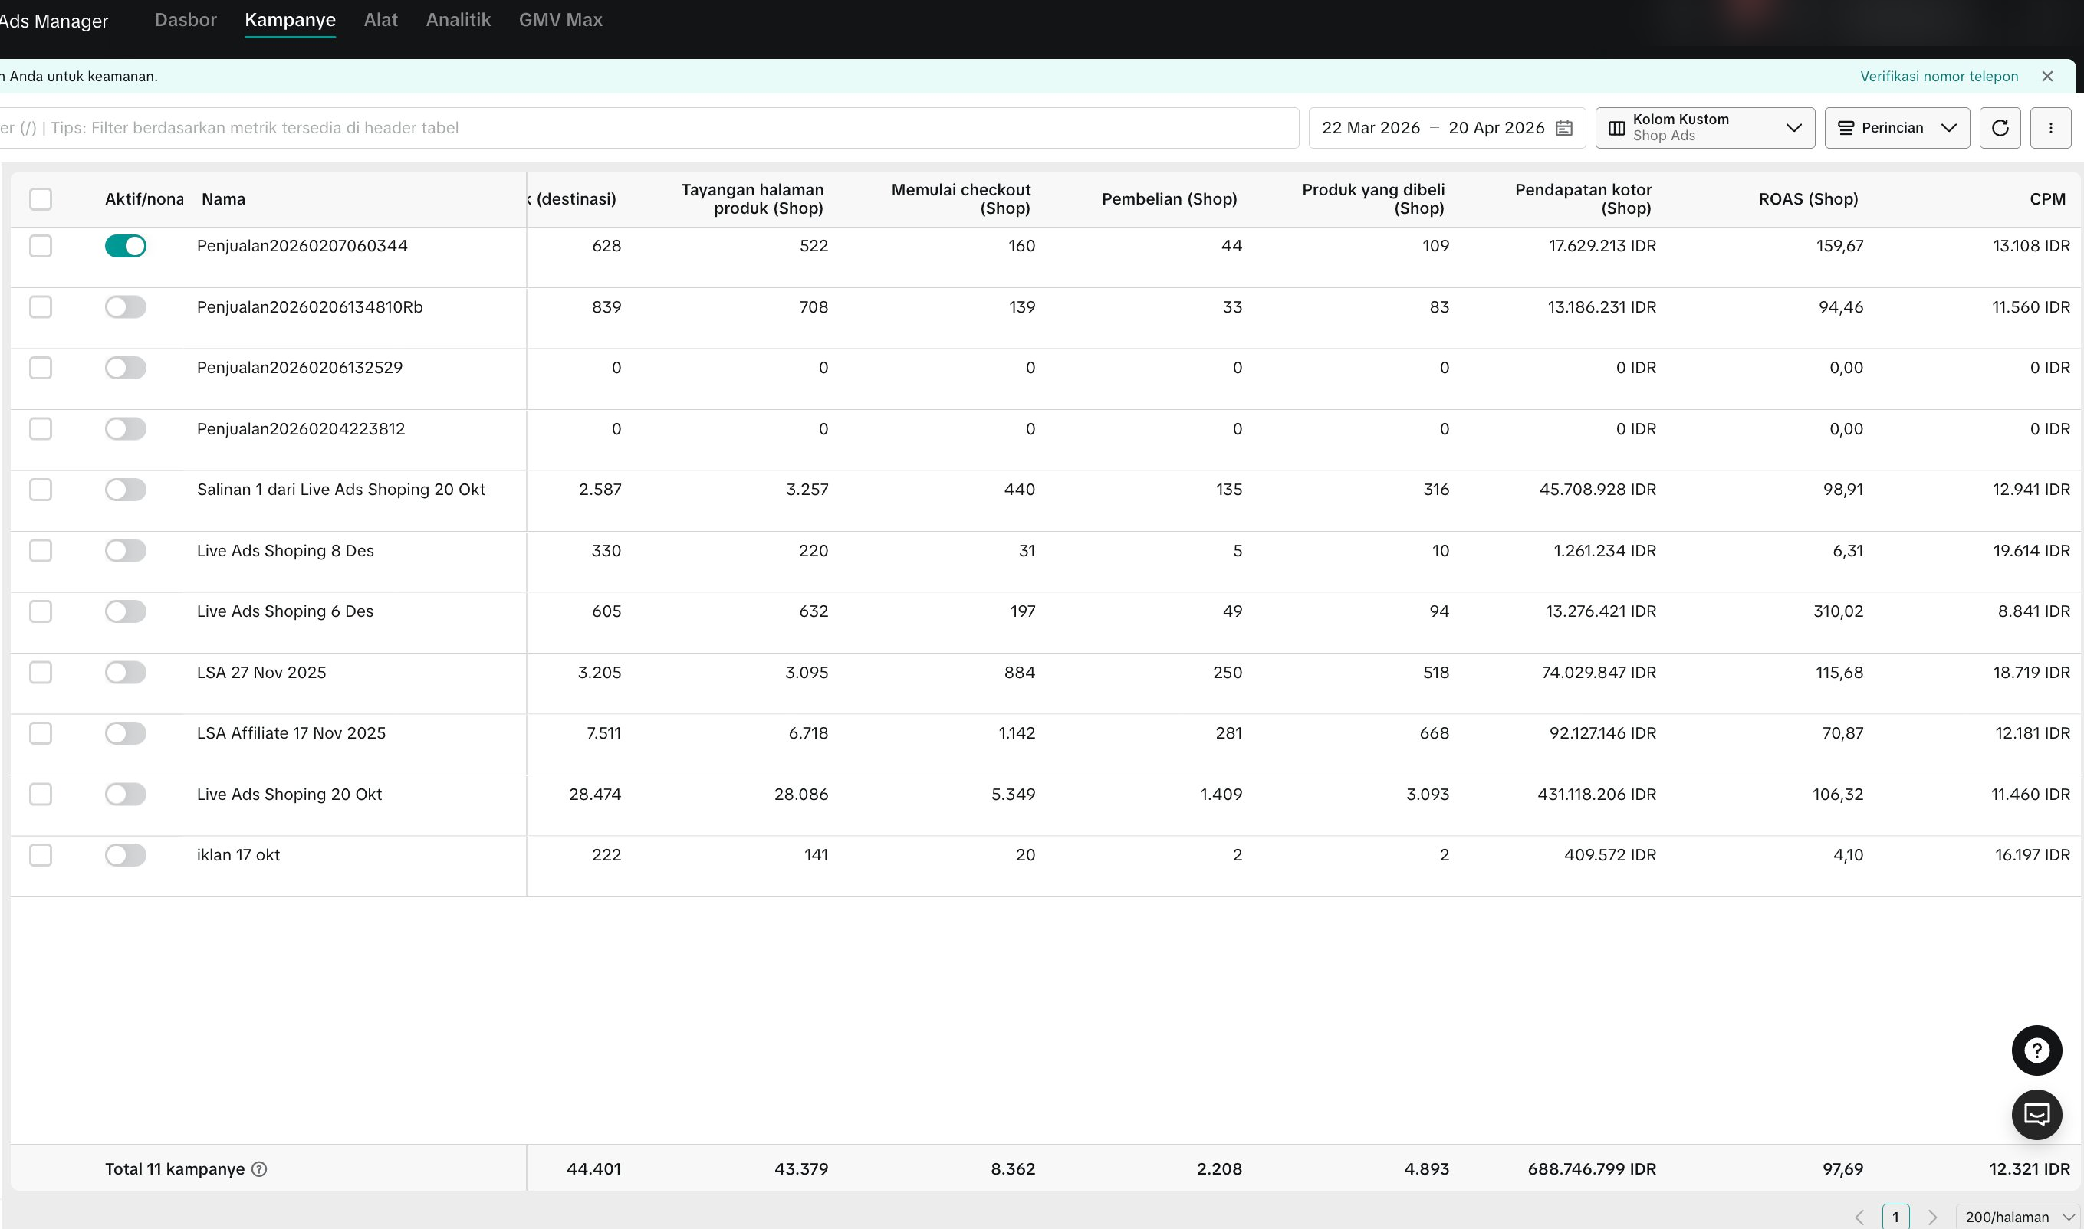Expand the Perincian dropdown
The width and height of the screenshot is (2084, 1229).
click(x=1897, y=127)
